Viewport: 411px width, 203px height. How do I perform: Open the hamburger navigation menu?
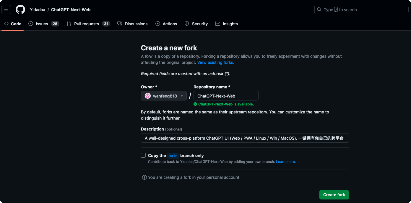pyautogui.click(x=6, y=9)
